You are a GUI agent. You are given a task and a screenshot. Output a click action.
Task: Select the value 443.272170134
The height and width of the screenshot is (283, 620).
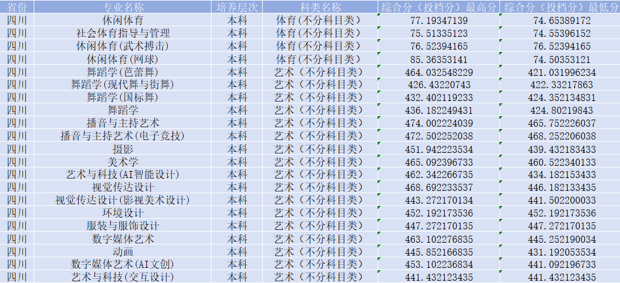(439, 200)
